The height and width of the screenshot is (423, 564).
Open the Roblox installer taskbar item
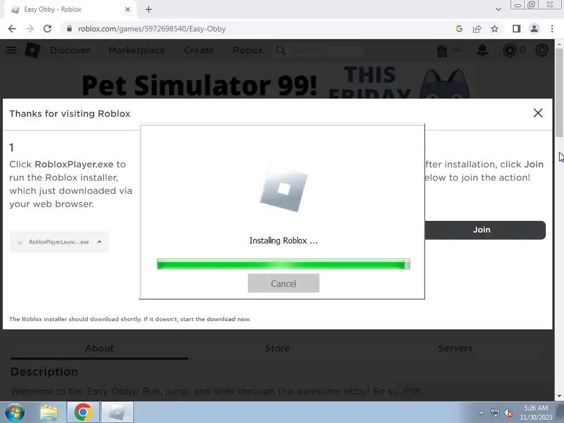117,412
